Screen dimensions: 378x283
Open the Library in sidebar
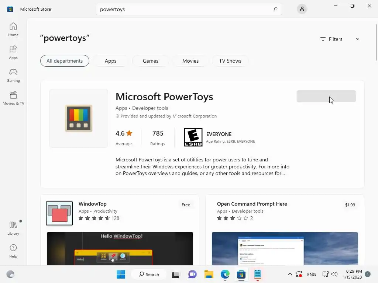13,228
